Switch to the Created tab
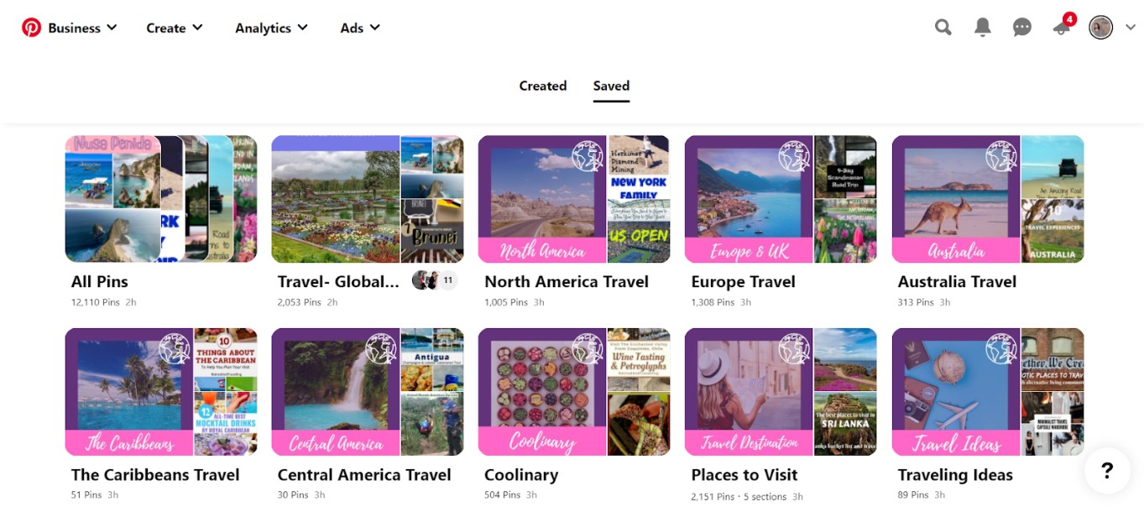Image resolution: width=1144 pixels, height=507 pixels. click(x=543, y=86)
